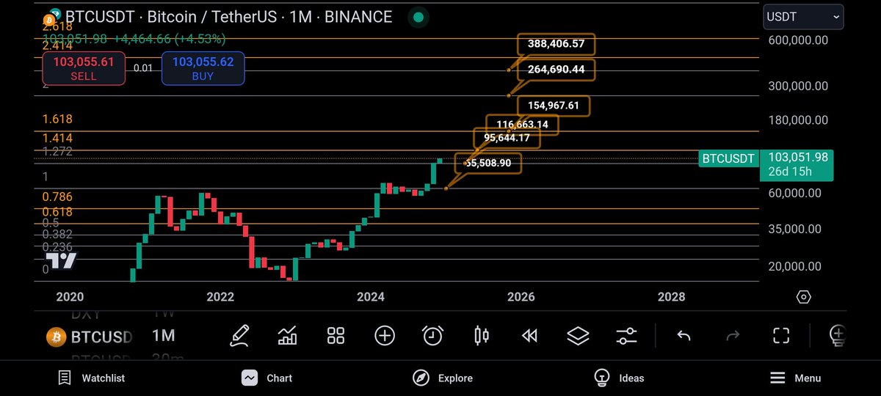Undo the last chart action
The width and height of the screenshot is (881, 396).
(x=684, y=336)
